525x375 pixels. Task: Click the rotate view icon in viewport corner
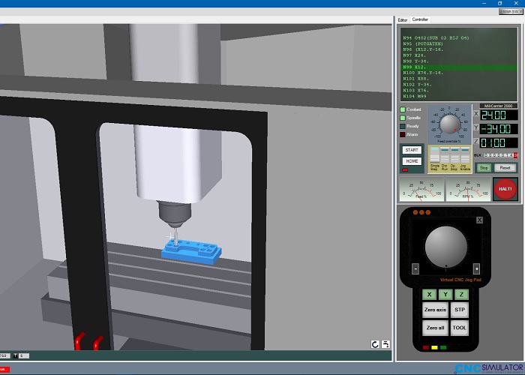click(375, 344)
